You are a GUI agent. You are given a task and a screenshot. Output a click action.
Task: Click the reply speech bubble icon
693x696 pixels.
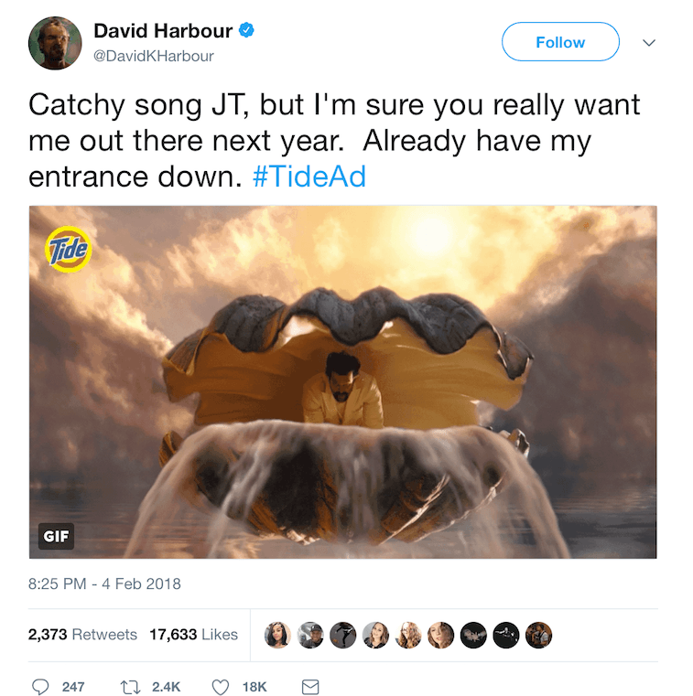(40, 686)
